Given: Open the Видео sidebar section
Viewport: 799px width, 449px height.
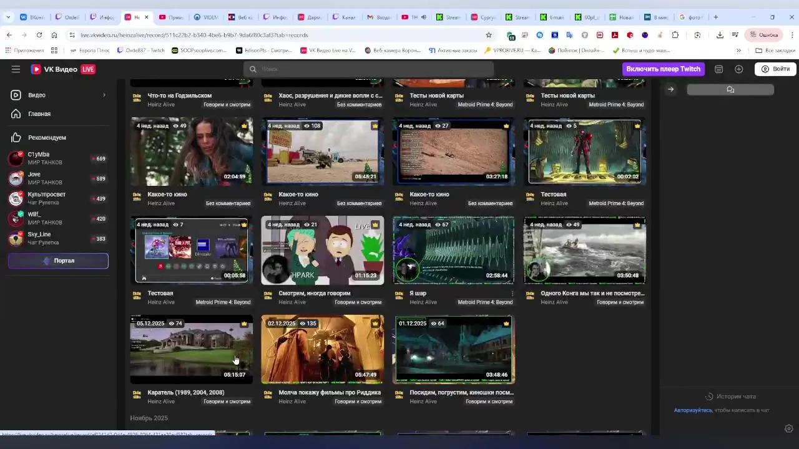Looking at the screenshot, I should [x=58, y=95].
